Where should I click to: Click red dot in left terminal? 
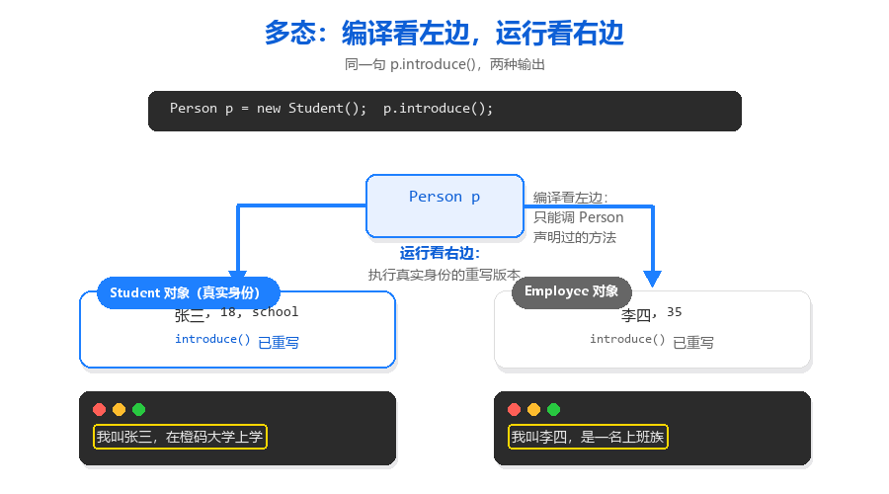(x=99, y=409)
